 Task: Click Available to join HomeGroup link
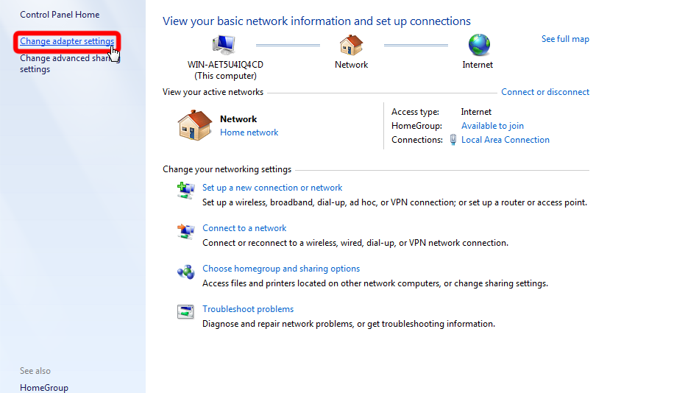point(492,126)
